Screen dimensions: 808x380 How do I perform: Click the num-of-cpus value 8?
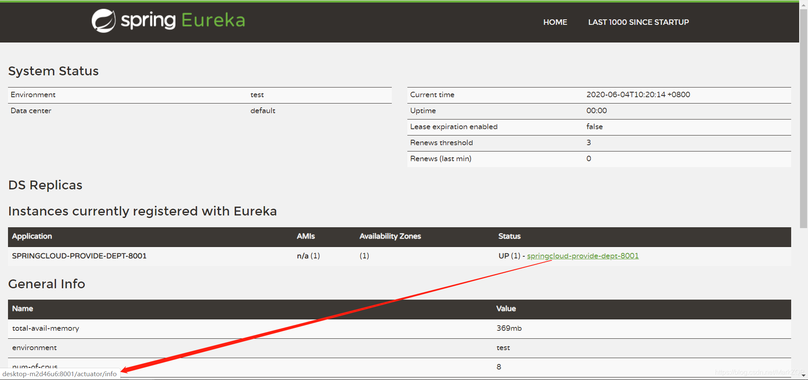(499, 367)
